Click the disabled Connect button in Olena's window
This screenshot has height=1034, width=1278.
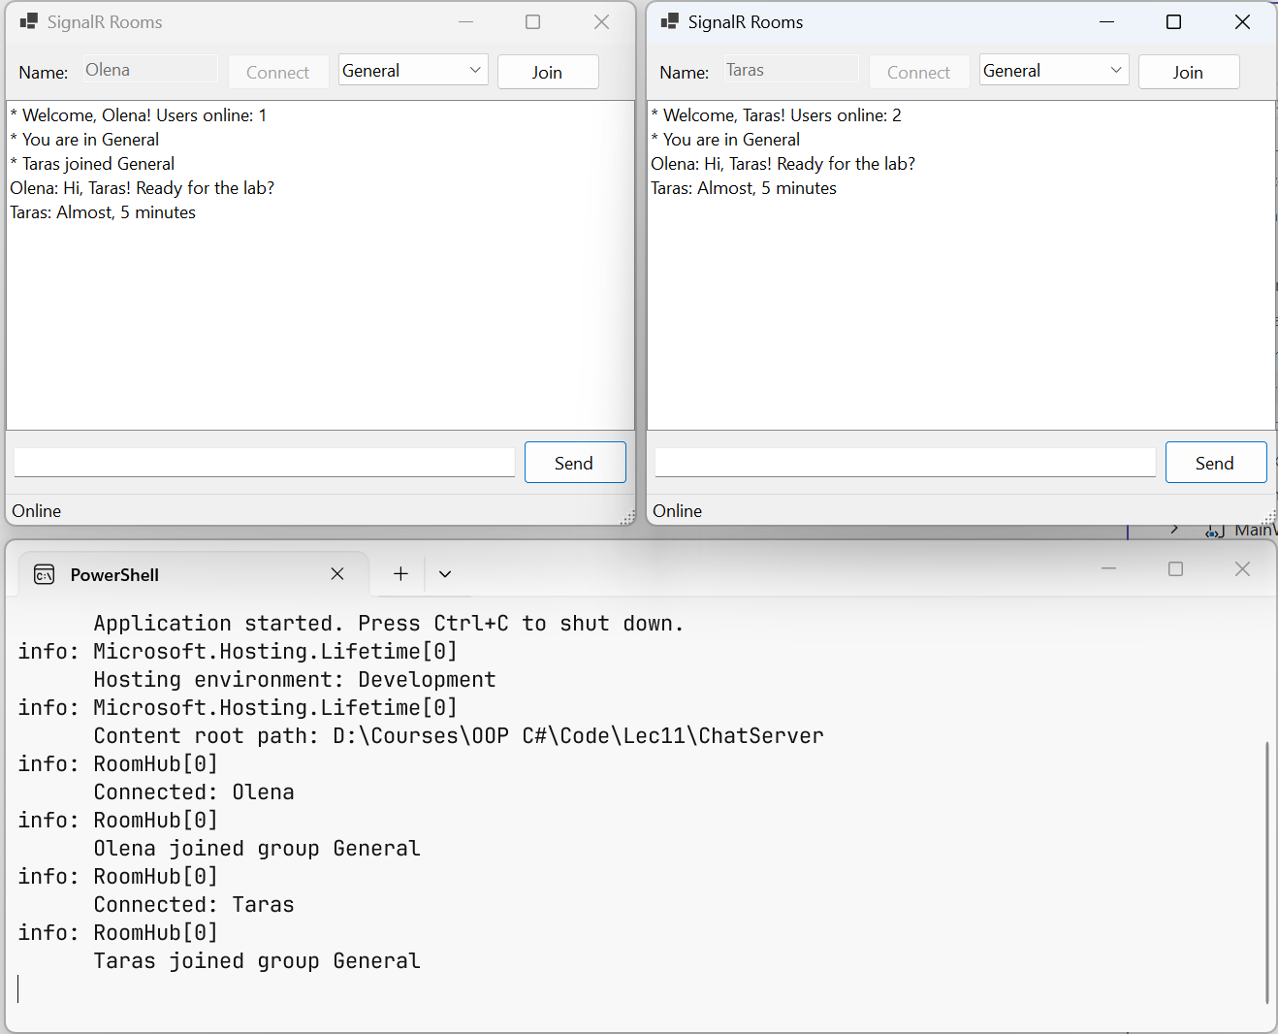pyautogui.click(x=278, y=72)
